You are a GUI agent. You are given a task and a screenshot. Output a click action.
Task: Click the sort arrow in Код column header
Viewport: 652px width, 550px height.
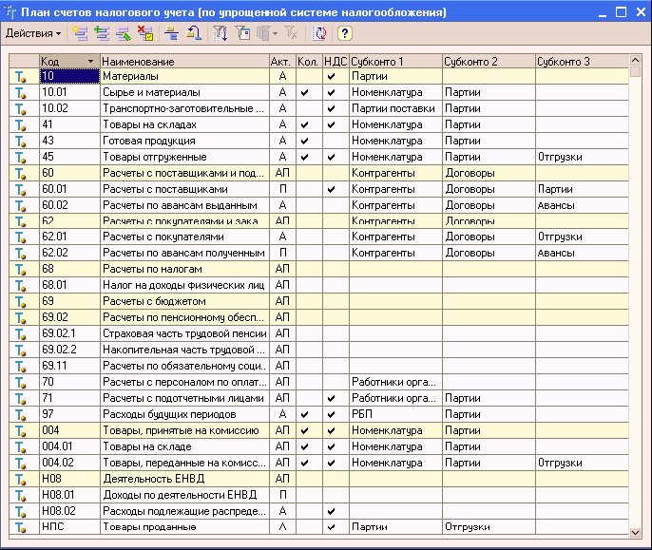[x=90, y=61]
